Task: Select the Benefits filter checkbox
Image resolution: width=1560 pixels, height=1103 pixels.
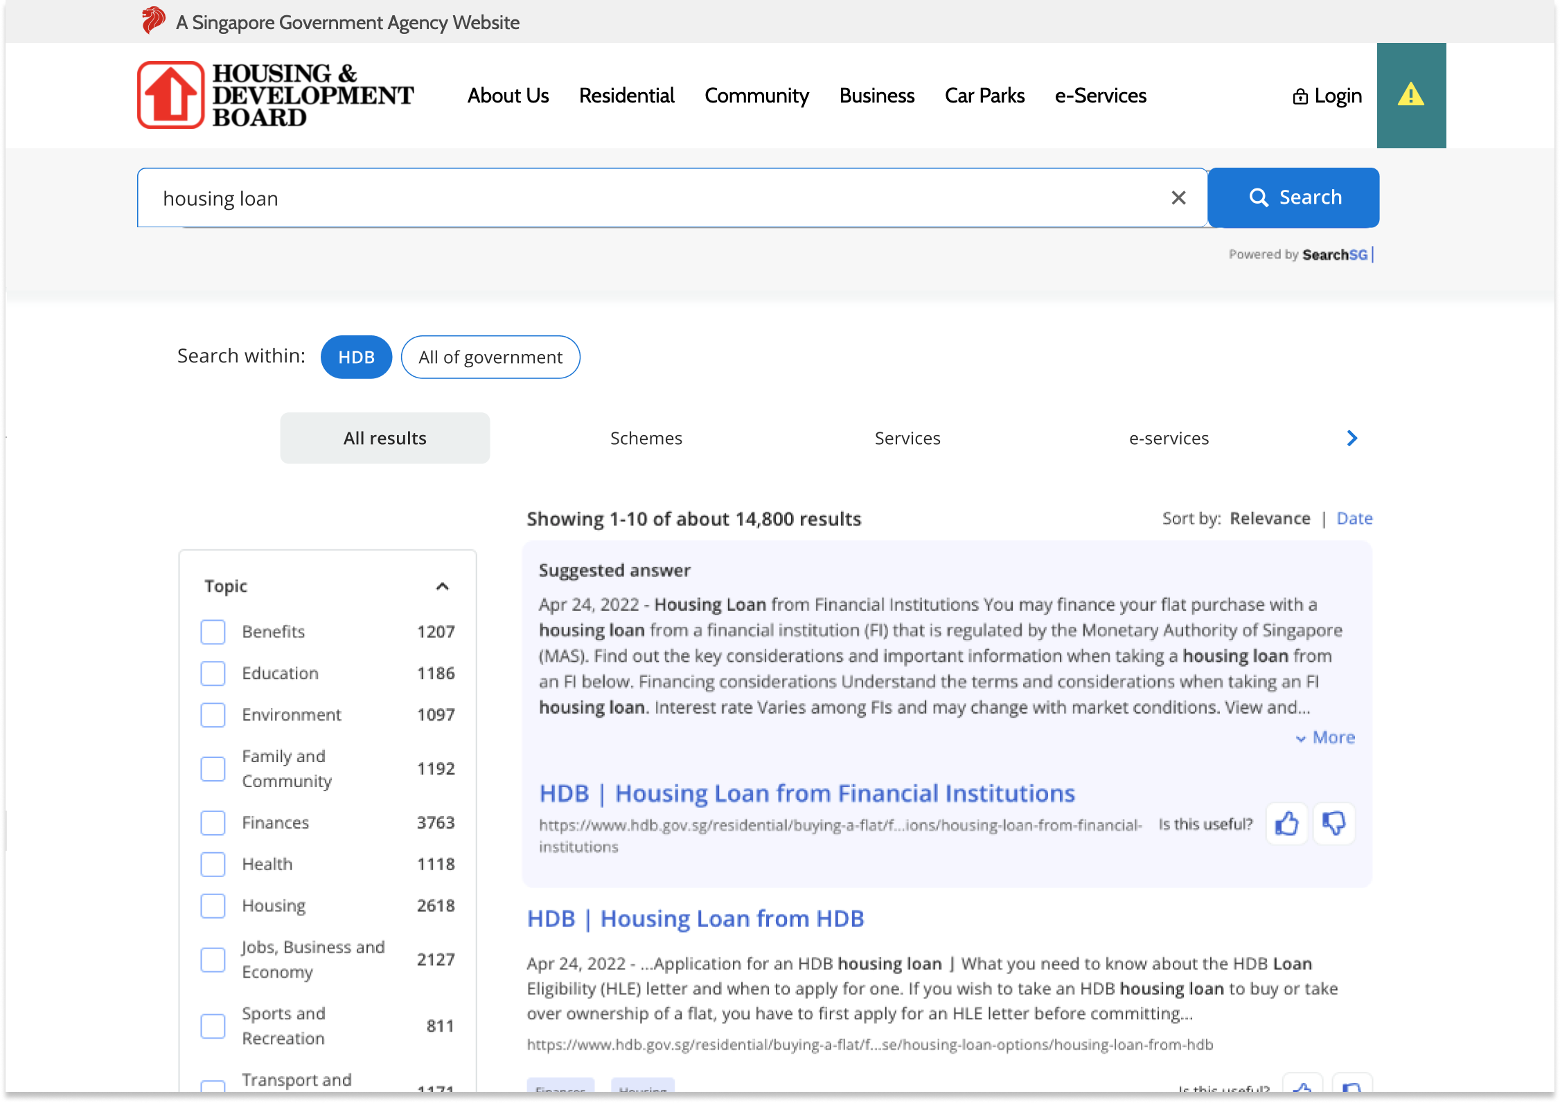Action: 213,631
